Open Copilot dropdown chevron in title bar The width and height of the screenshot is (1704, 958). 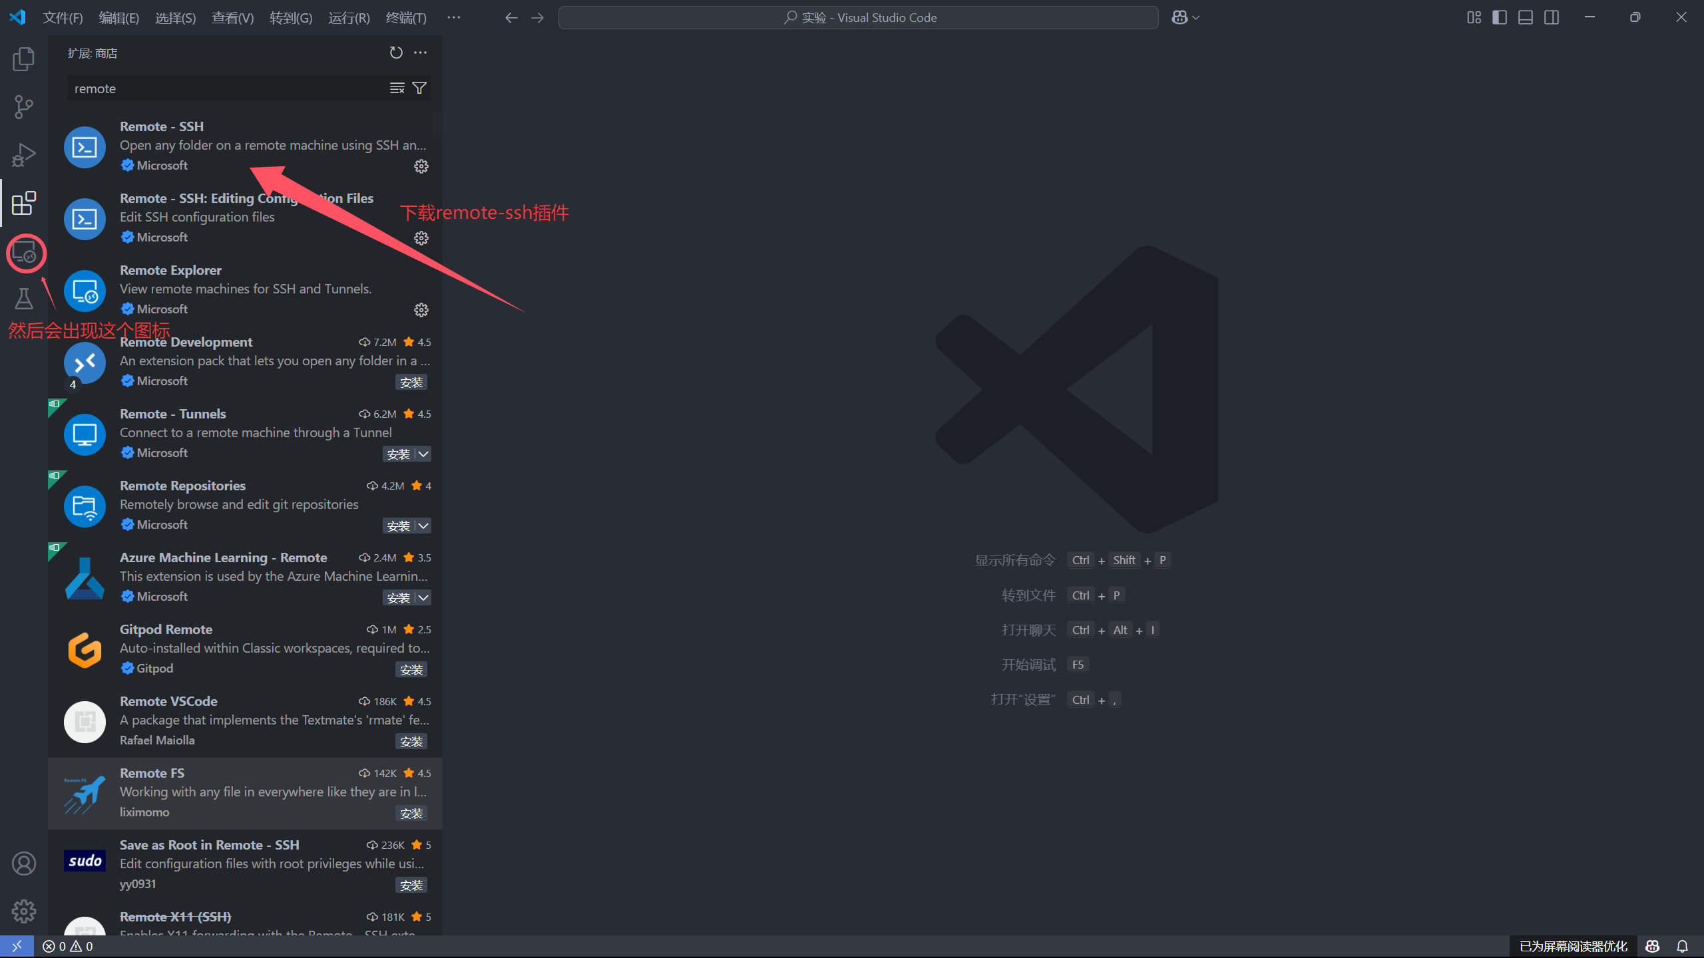point(1196,18)
